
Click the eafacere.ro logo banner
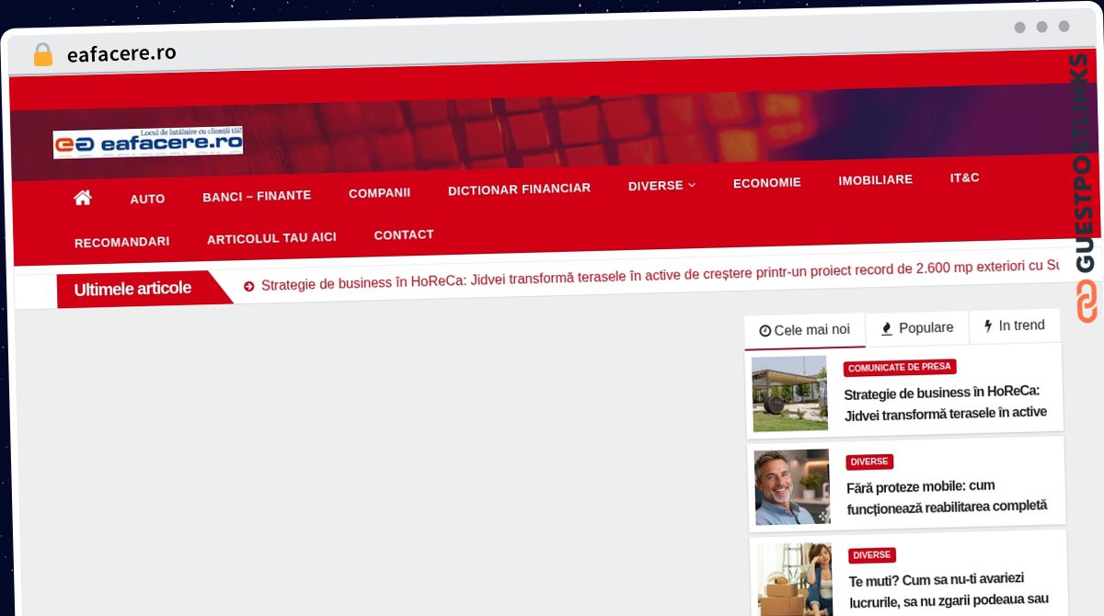[148, 143]
